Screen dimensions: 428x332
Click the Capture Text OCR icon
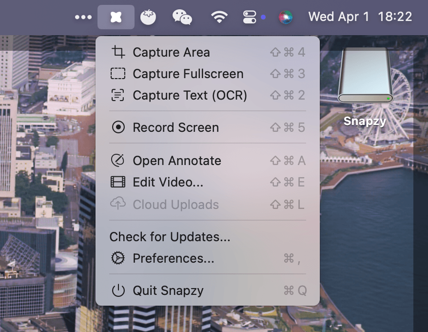118,95
